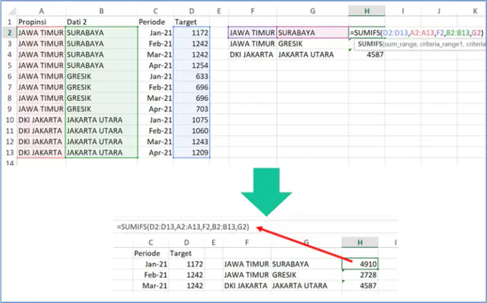Screen dimensions: 487x303
Task: Select column H header above the 4910 result
Action: click(x=360, y=243)
